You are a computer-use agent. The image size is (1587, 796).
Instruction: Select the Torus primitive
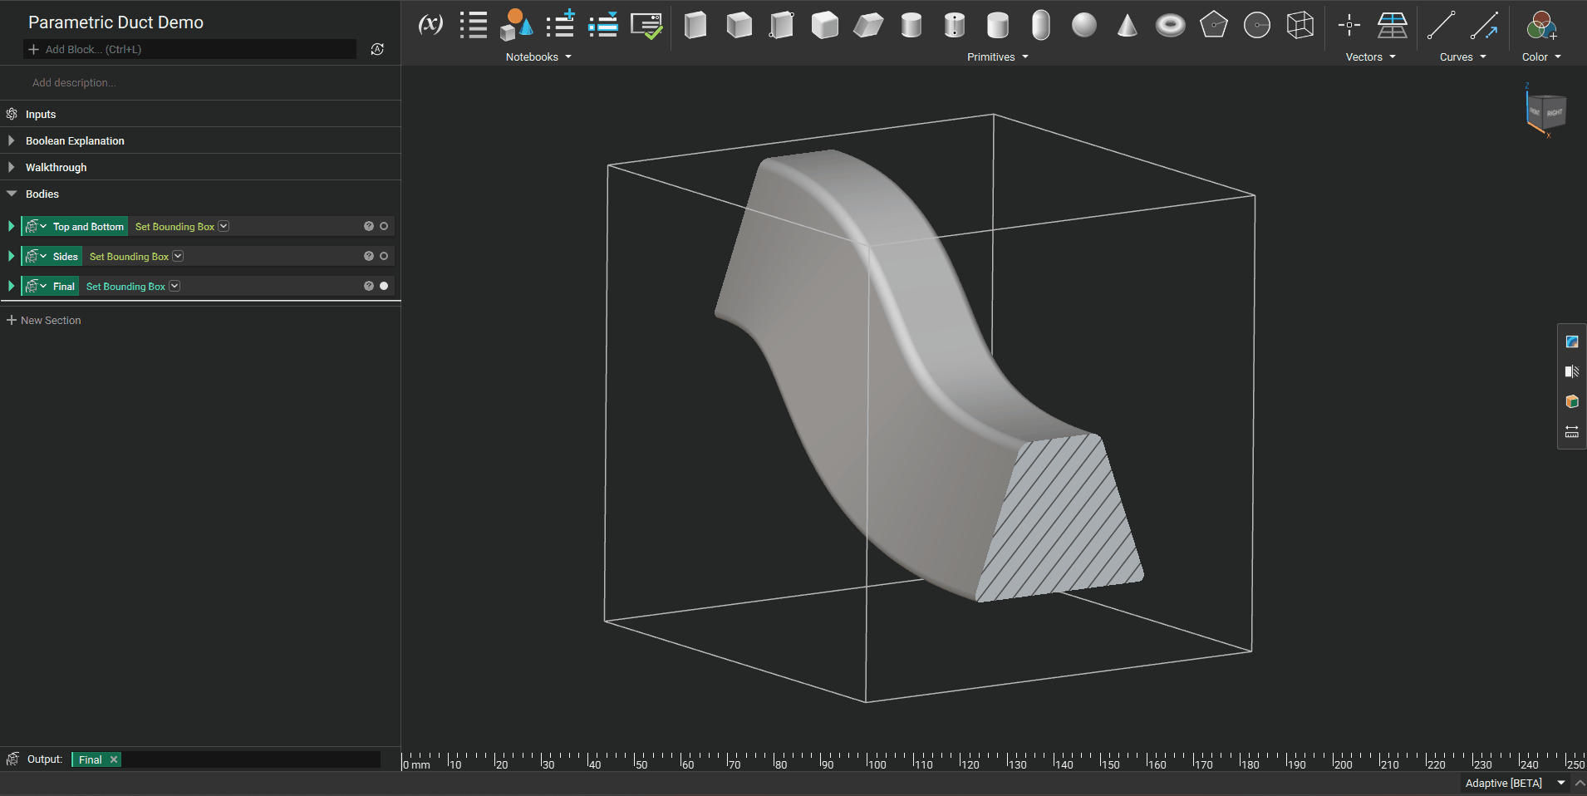(x=1171, y=26)
